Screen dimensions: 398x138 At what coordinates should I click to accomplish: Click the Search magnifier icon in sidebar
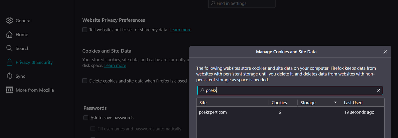9,49
